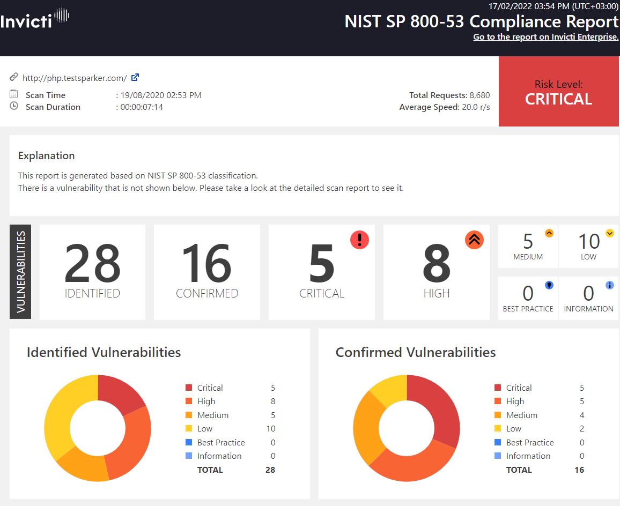Click the 28 Identified vulnerabilities card

click(x=93, y=272)
